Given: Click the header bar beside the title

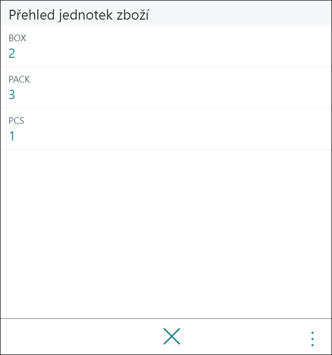Looking at the screenshot, I should [240, 13].
